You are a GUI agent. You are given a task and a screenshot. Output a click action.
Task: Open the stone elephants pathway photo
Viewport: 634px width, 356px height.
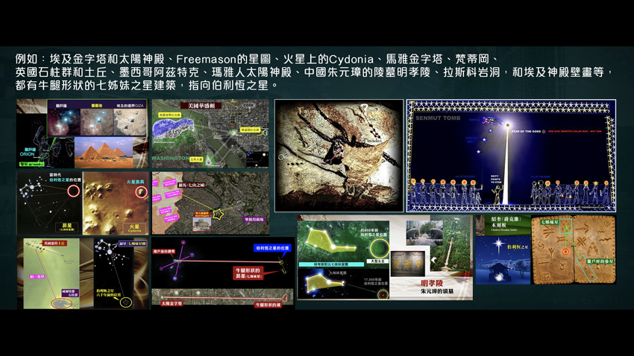pos(424,233)
